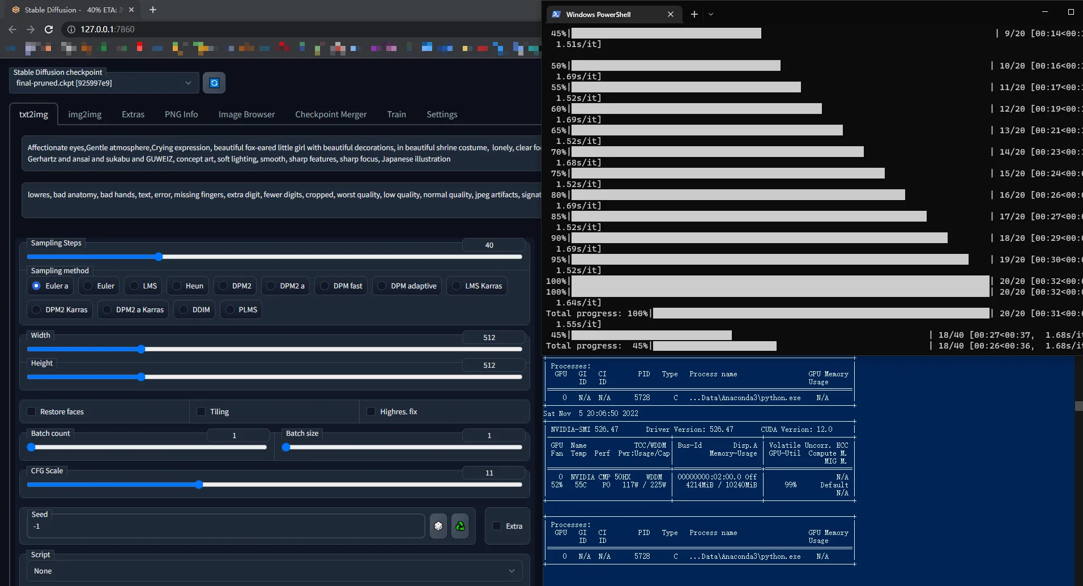Open a new PowerShell tab
This screenshot has height=586, width=1083.
694,14
